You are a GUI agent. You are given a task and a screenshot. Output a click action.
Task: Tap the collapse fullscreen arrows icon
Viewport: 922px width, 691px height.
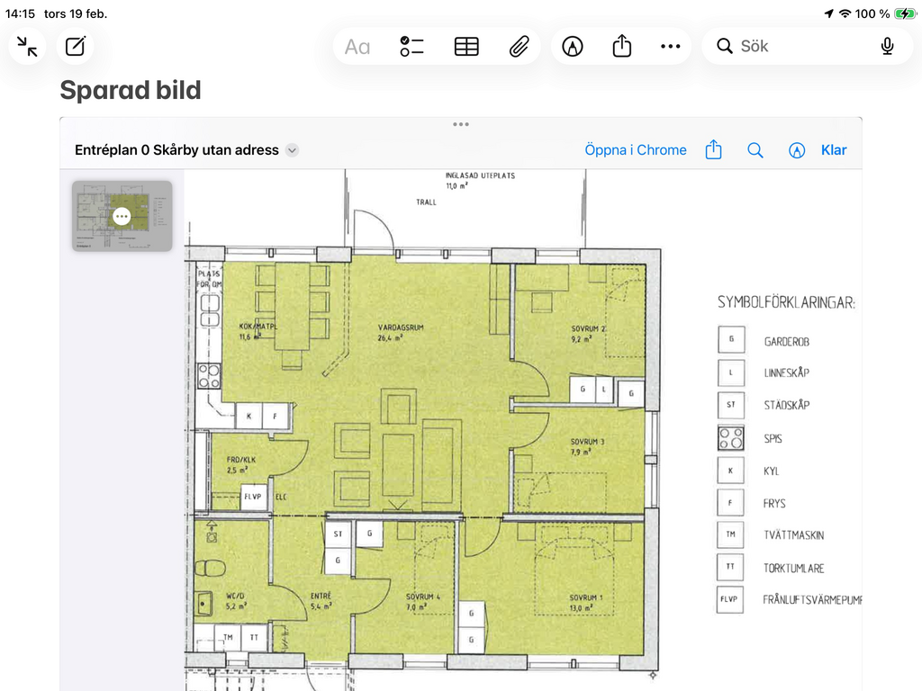coord(28,47)
